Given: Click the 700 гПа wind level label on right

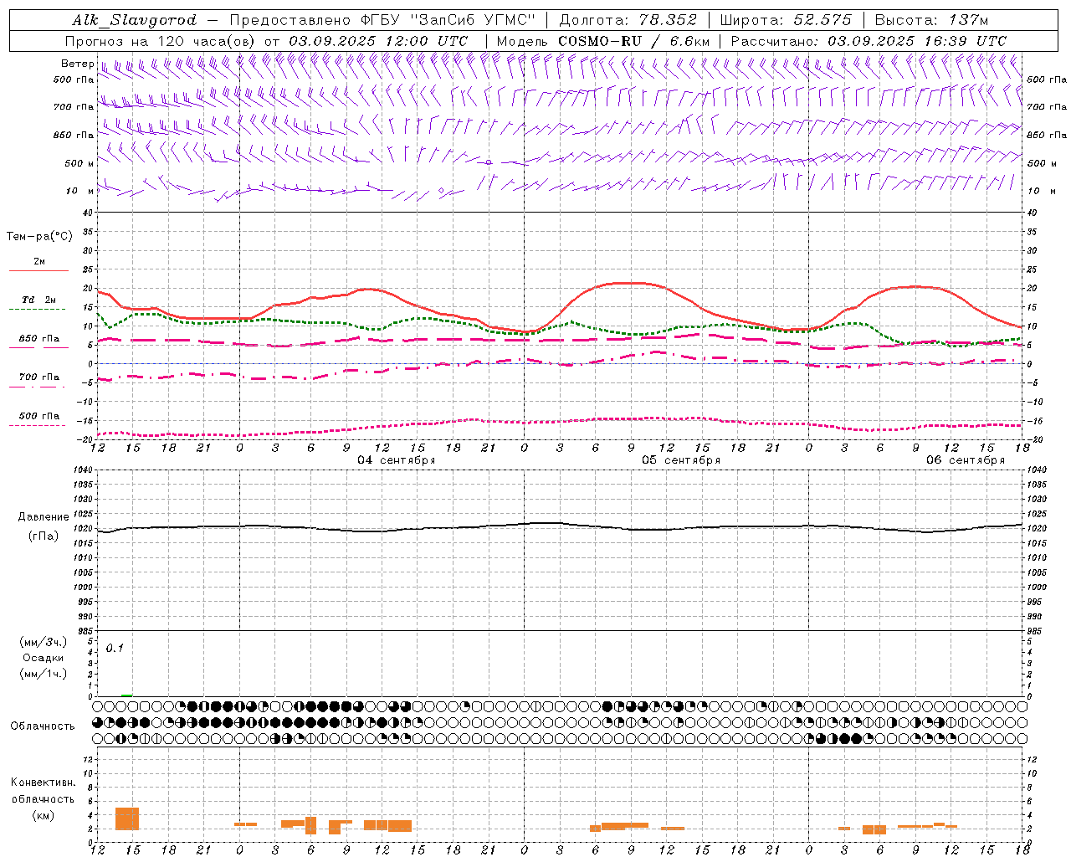Looking at the screenshot, I should [1047, 107].
